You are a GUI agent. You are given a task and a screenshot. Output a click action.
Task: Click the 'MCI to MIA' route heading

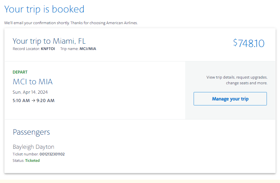[x=33, y=82]
